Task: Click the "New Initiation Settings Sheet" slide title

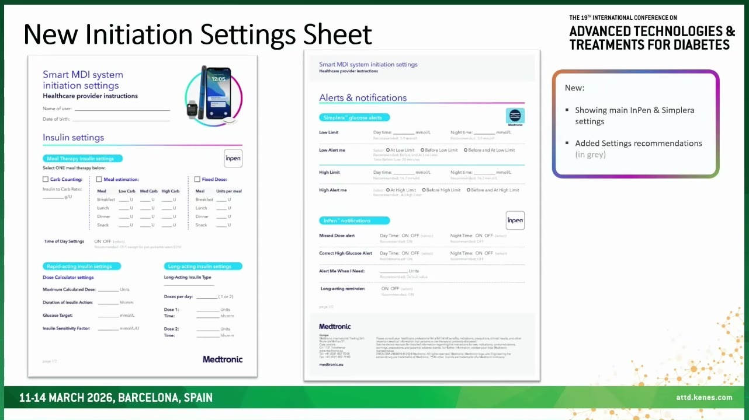Action: pyautogui.click(x=197, y=34)
